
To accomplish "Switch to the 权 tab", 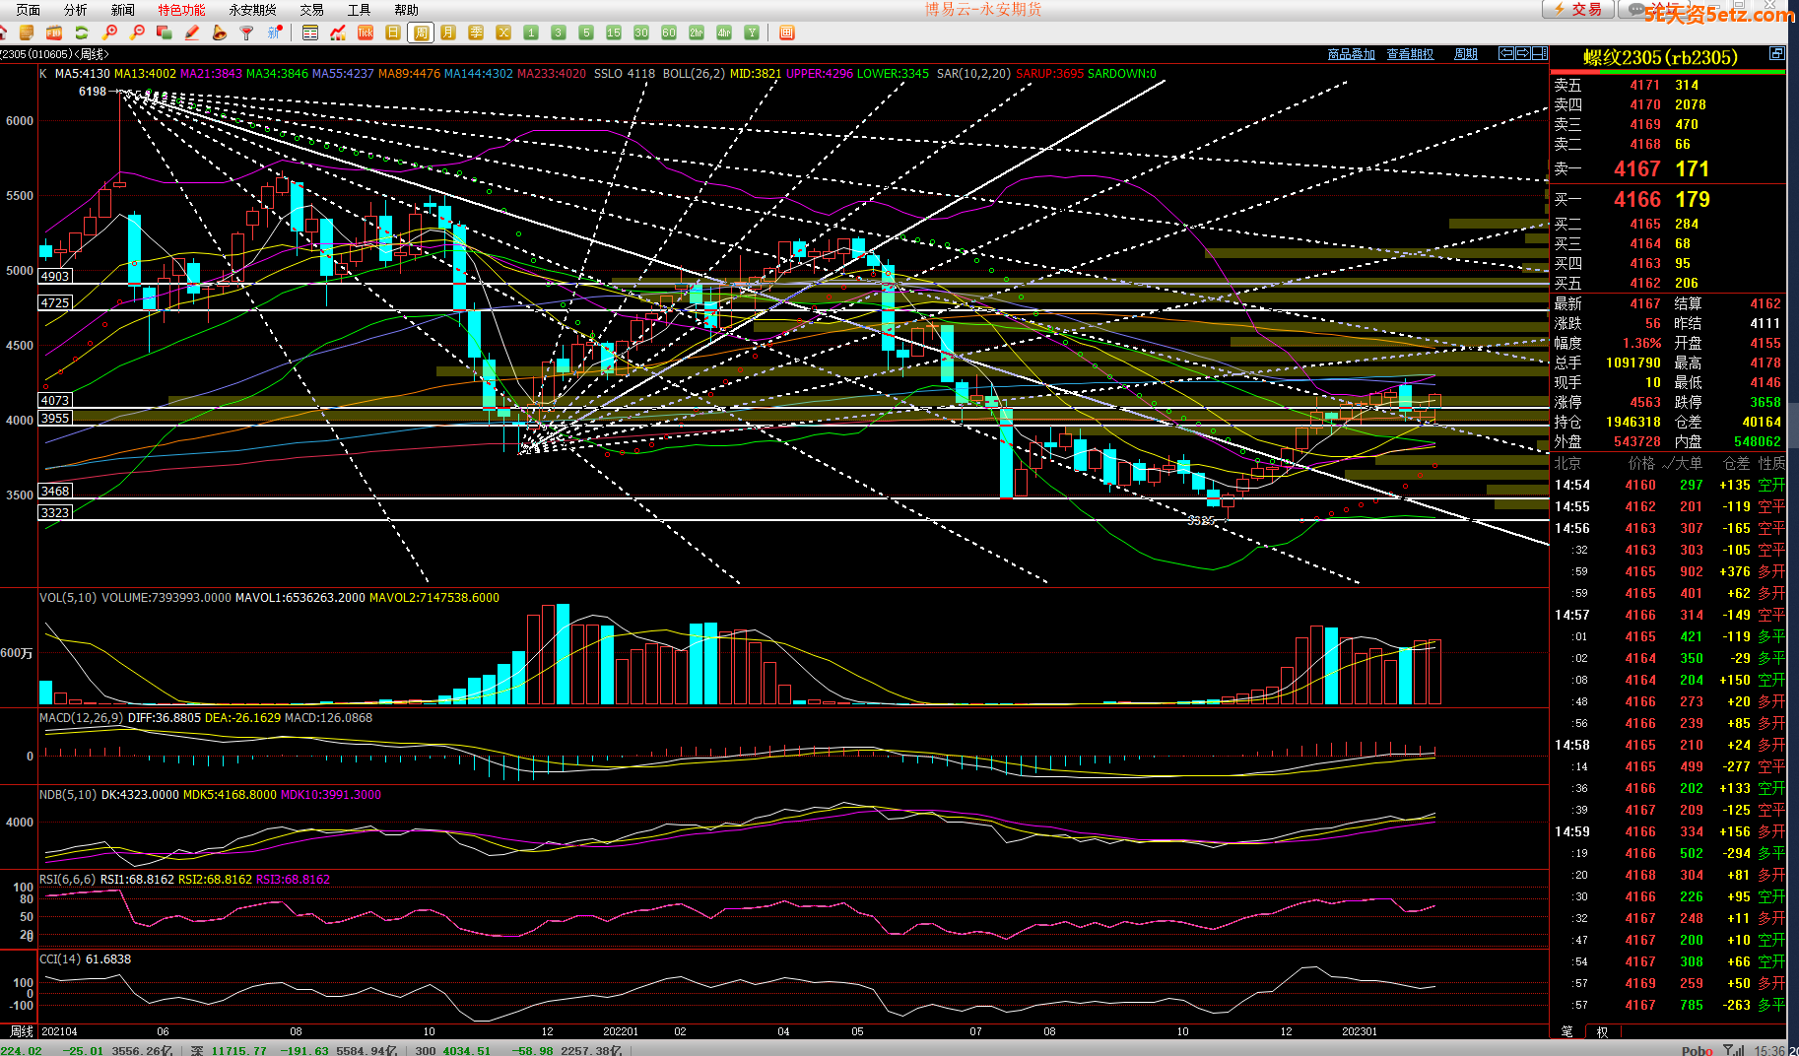I will (x=1603, y=1031).
